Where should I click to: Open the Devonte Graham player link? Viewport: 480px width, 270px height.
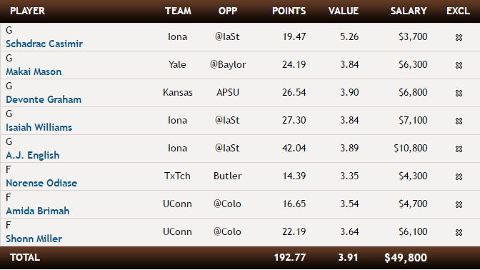pyautogui.click(x=44, y=99)
